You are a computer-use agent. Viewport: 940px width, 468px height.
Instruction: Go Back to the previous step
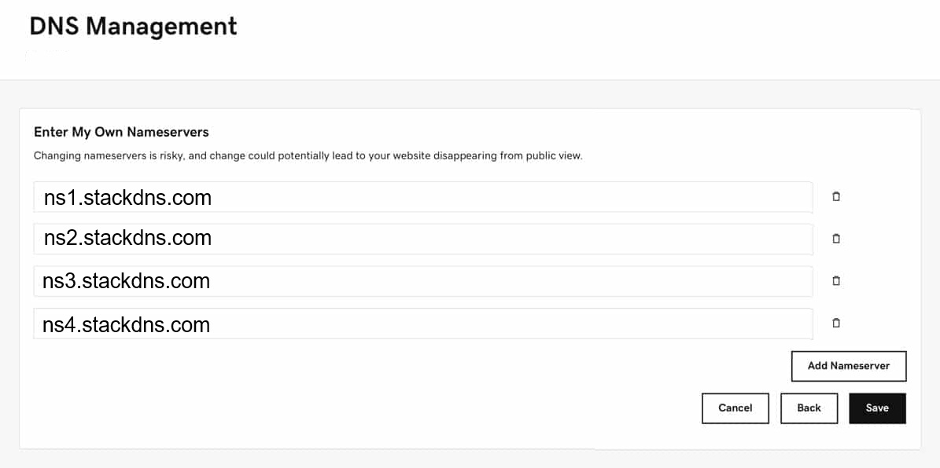(809, 408)
